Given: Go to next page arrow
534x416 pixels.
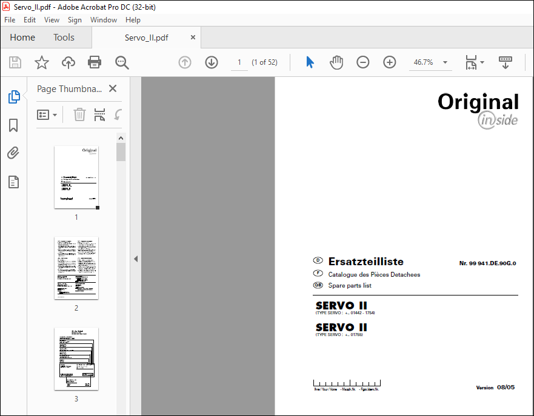Looking at the screenshot, I should [212, 62].
